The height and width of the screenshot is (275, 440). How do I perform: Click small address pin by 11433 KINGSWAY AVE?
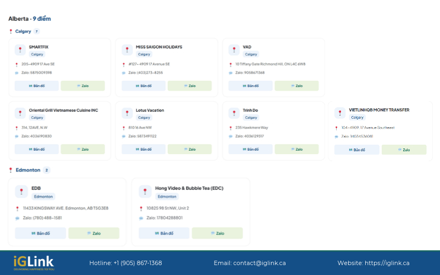[18, 208]
